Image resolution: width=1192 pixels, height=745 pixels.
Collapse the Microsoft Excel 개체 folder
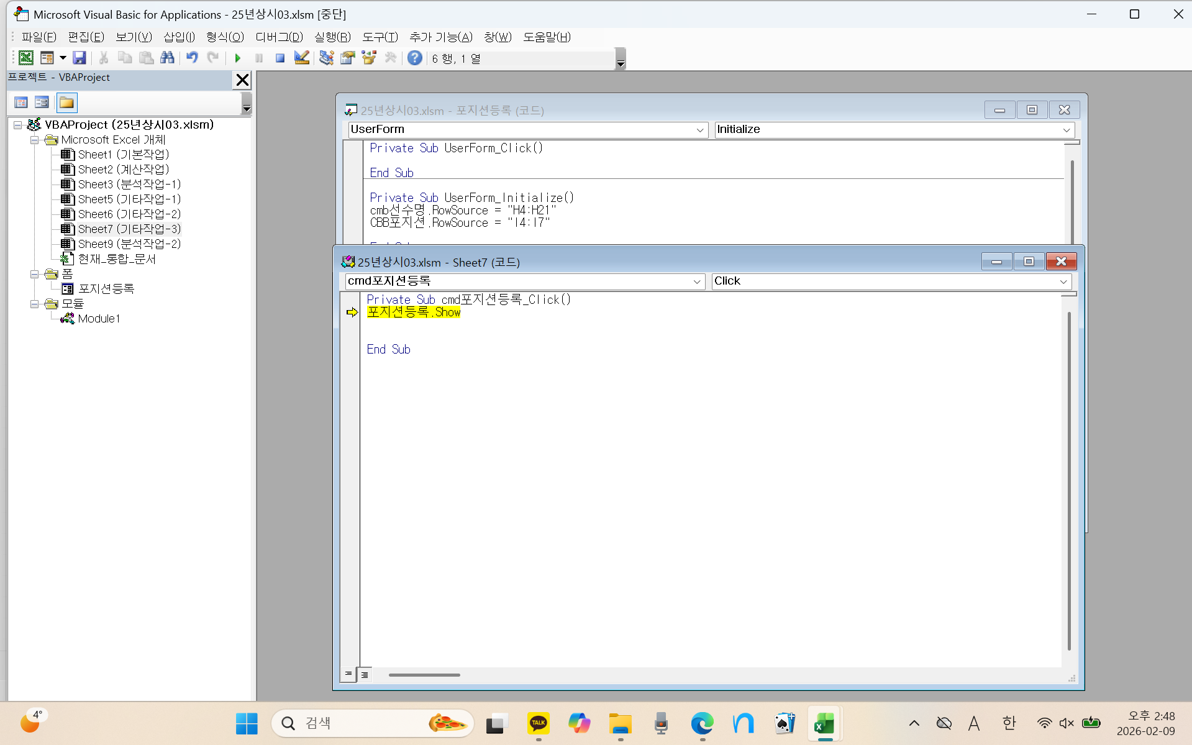click(x=35, y=140)
